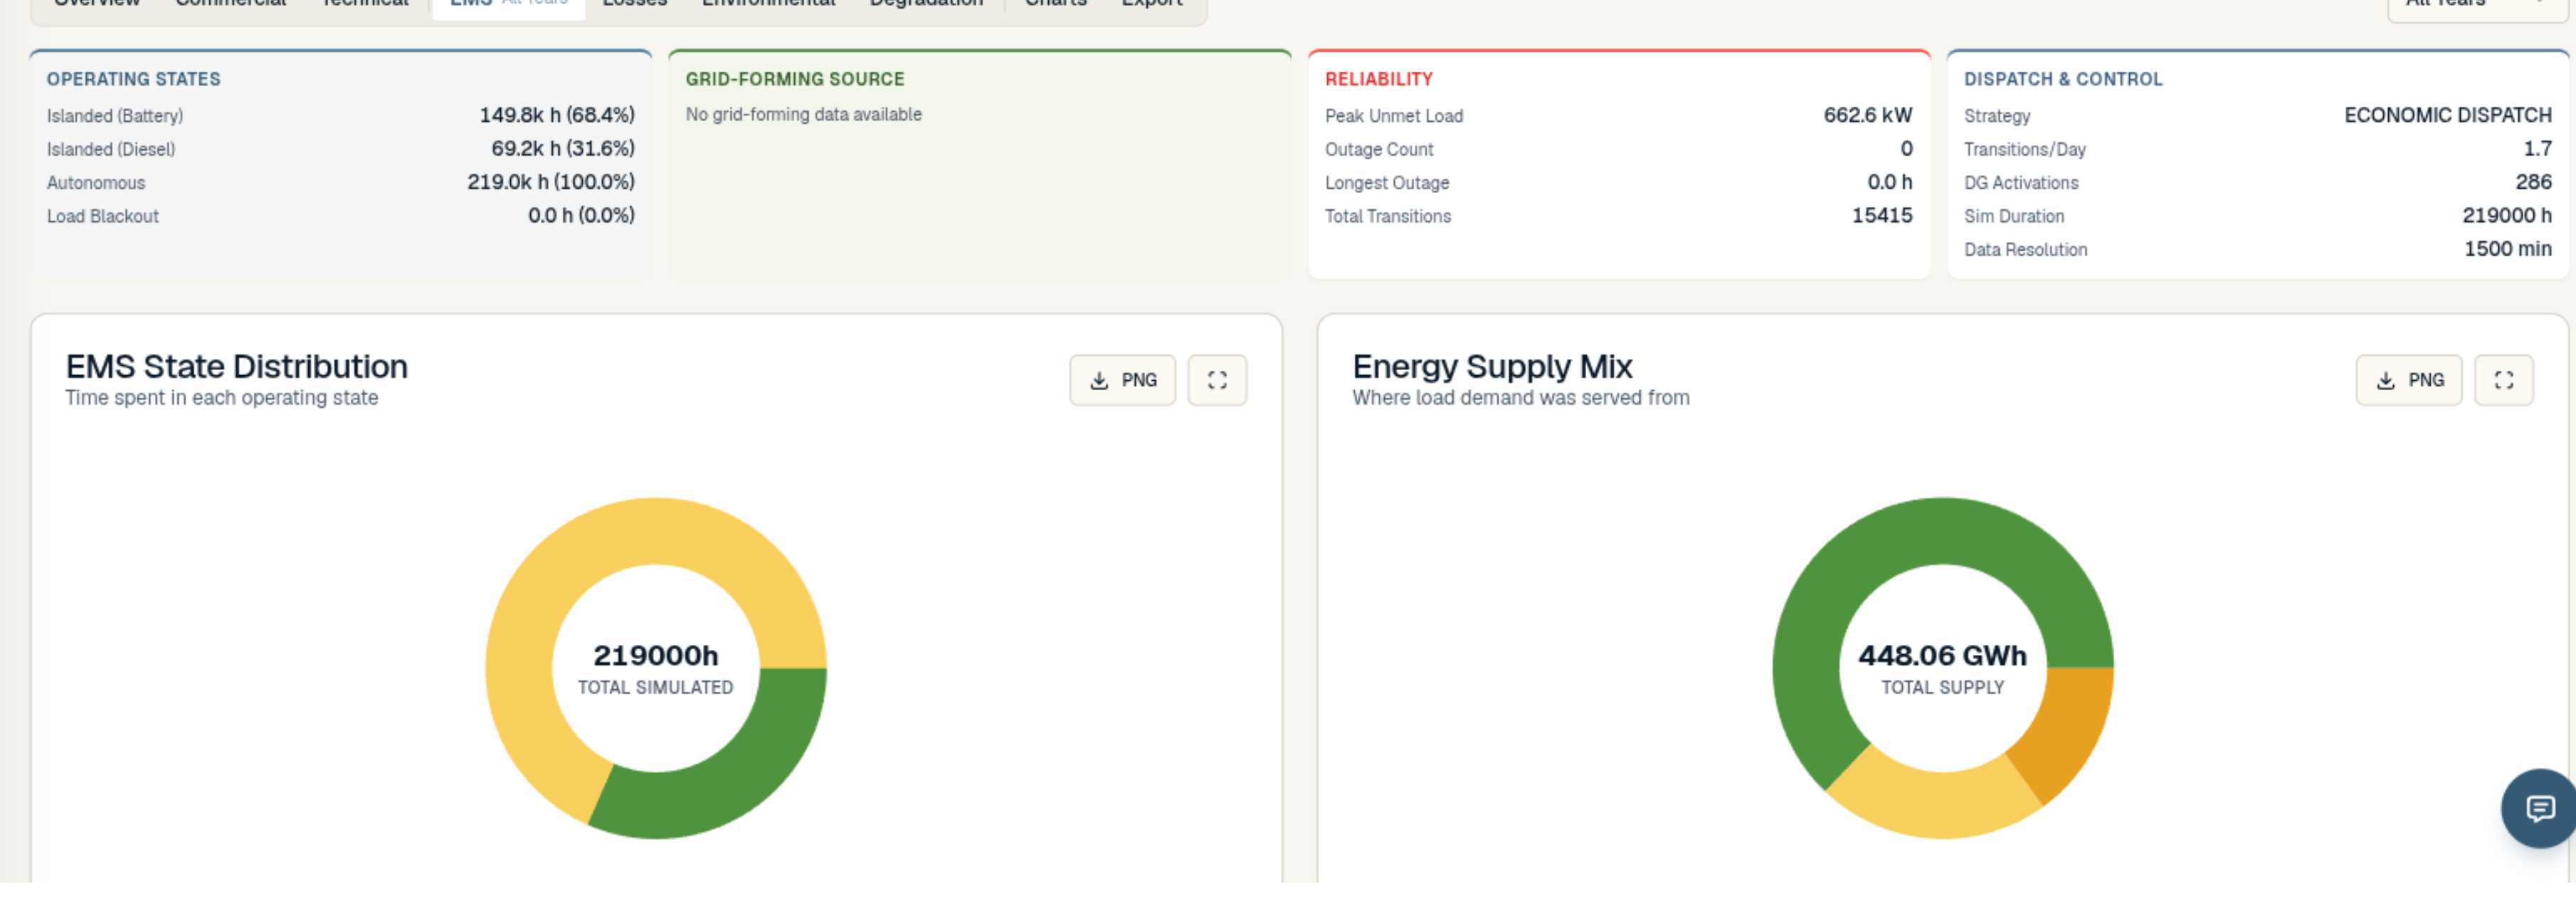The image size is (2576, 904).
Task: Expand Energy Supply Mix chart to fullscreen
Action: 2504,380
